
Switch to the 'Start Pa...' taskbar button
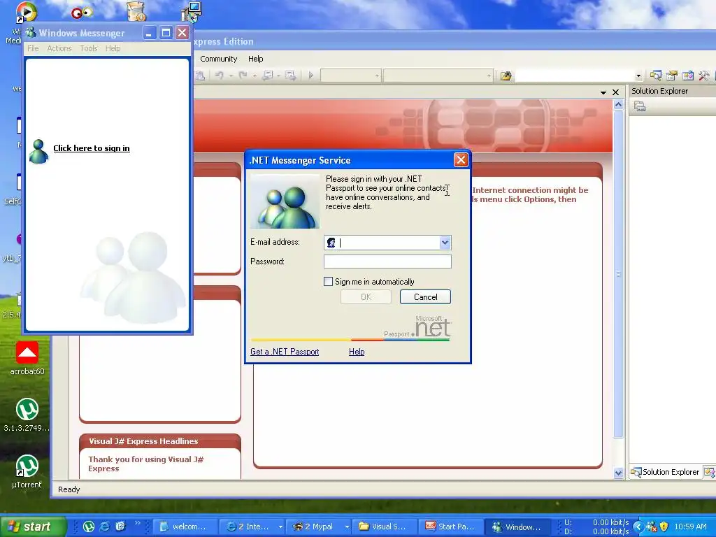tap(450, 527)
